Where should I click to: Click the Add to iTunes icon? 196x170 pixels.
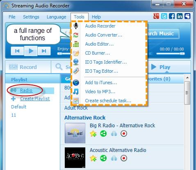click(x=76, y=83)
